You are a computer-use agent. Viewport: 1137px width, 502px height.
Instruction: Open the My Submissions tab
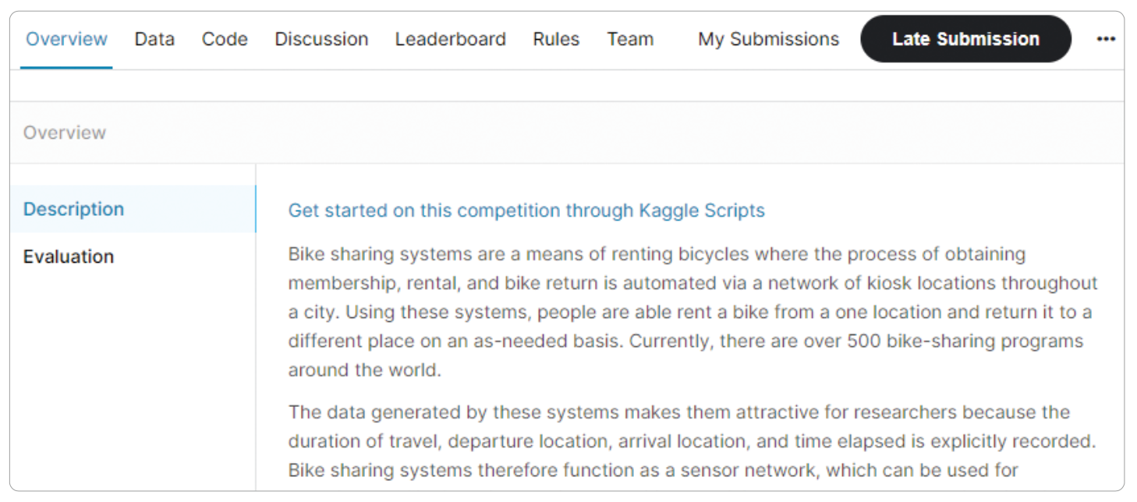[768, 39]
